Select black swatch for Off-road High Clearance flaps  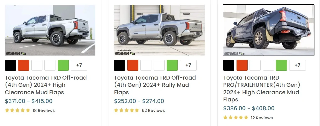click(x=11, y=65)
